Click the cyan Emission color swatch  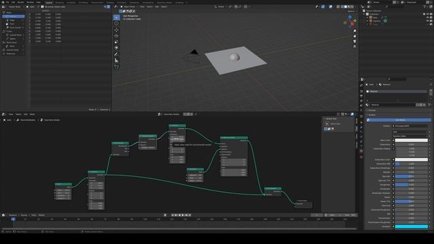click(412, 226)
